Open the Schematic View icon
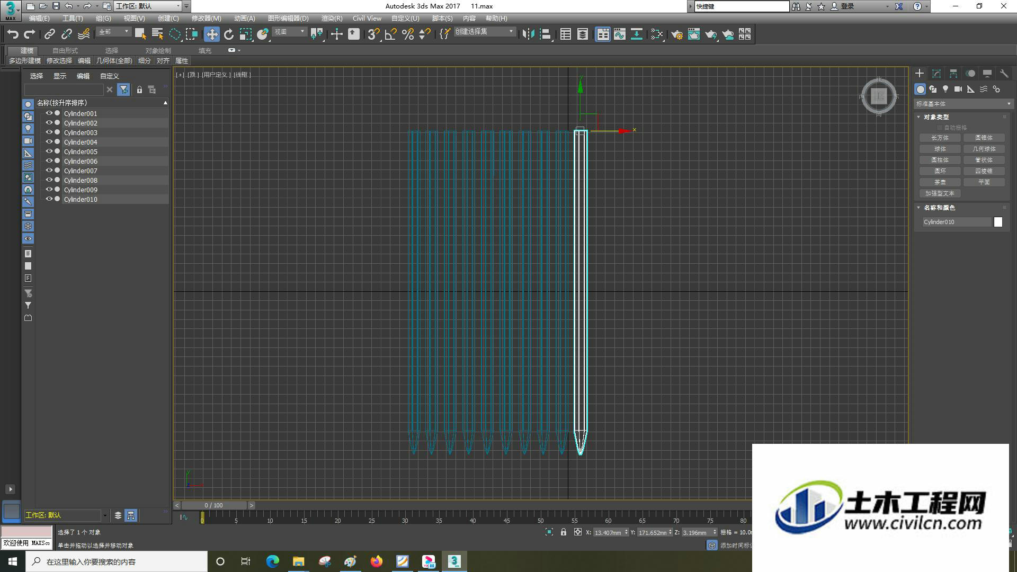This screenshot has width=1017, height=572. pyautogui.click(x=637, y=34)
